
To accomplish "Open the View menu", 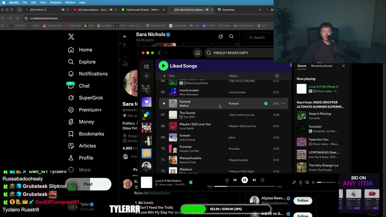I will click(x=43, y=2).
